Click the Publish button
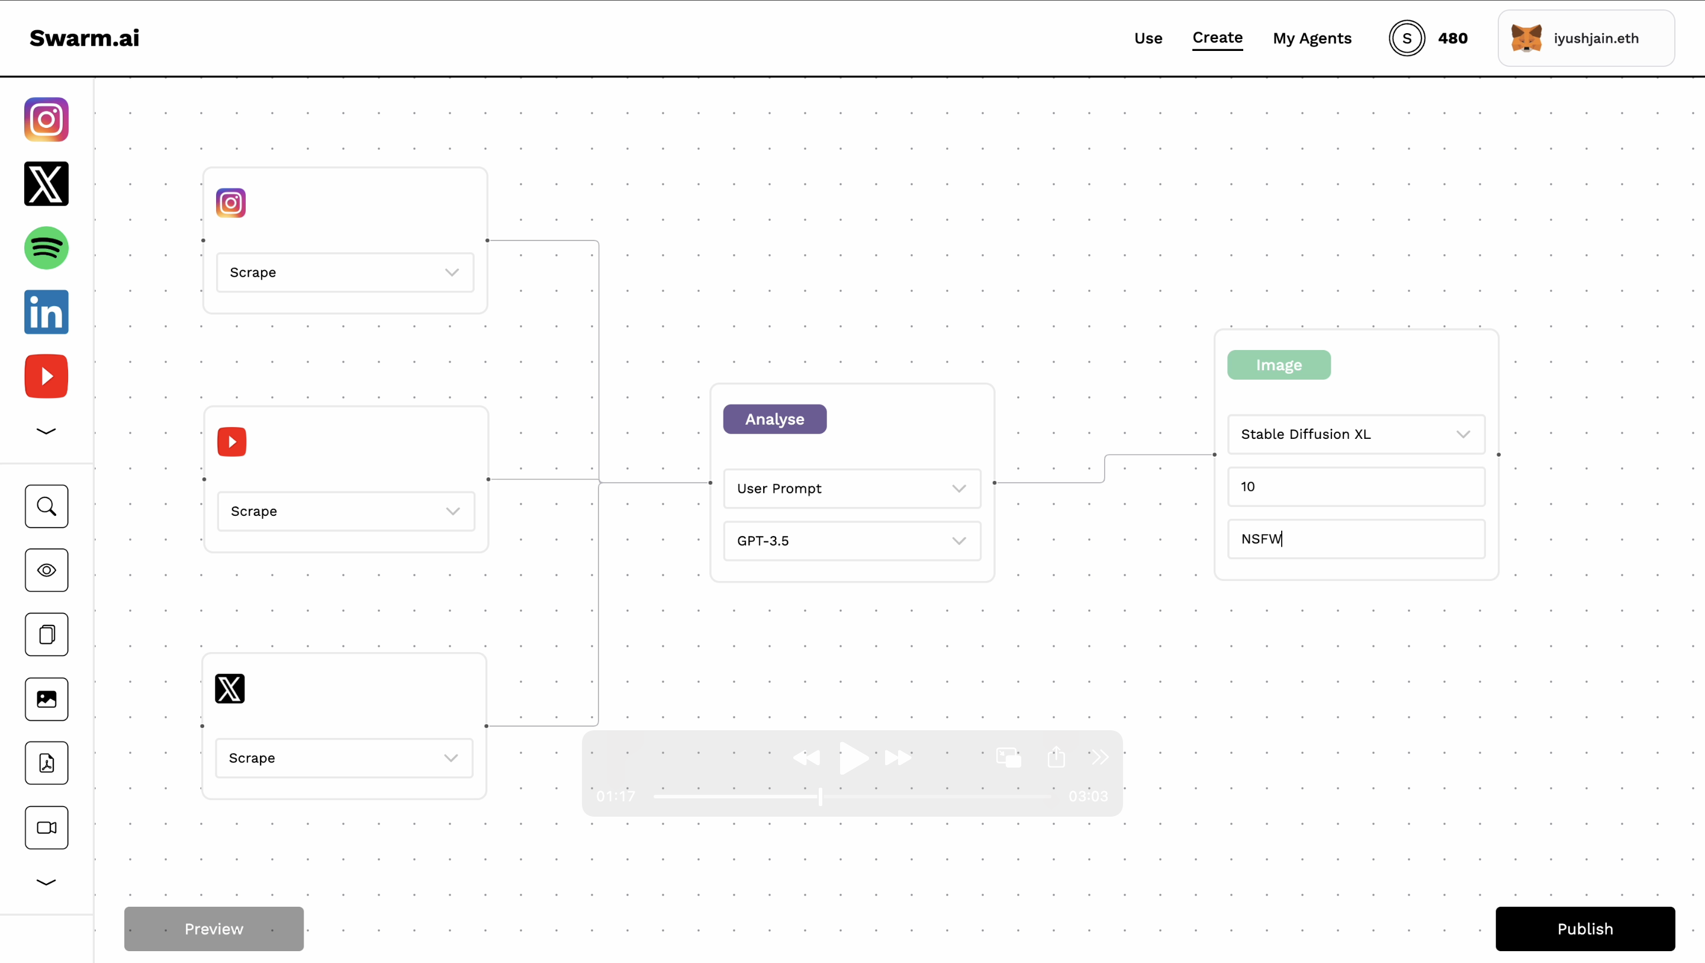The width and height of the screenshot is (1705, 963). (1585, 929)
